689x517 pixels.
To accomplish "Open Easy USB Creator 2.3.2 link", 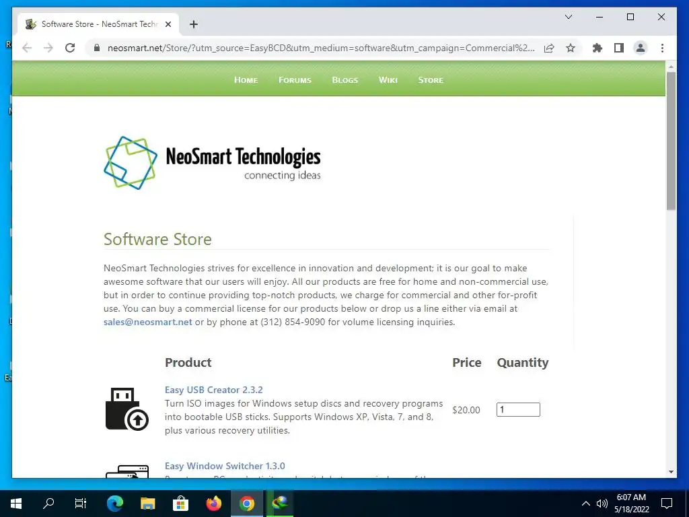I will [213, 390].
